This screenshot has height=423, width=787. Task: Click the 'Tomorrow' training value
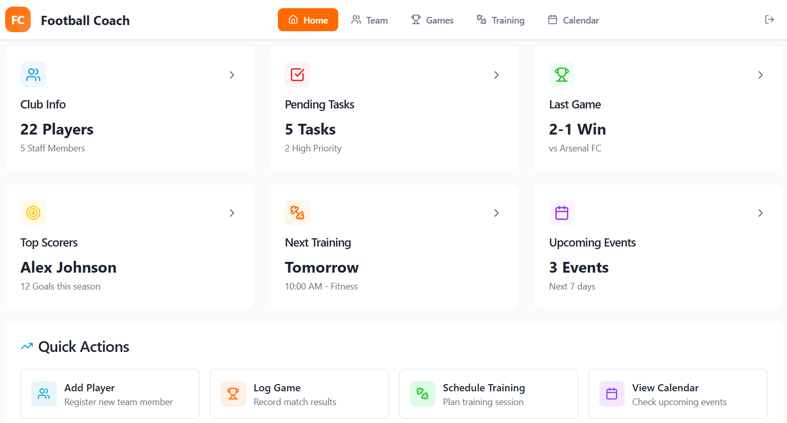click(x=322, y=268)
